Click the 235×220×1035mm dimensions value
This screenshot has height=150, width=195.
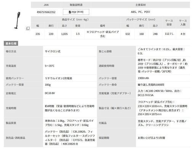tap(163, 108)
